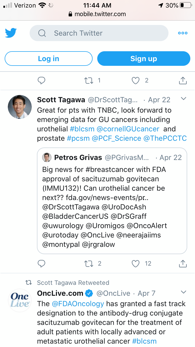195x347 pixels.
Task: Open the @FDAOncology mention in OncLive tweet
Action: [78, 304]
